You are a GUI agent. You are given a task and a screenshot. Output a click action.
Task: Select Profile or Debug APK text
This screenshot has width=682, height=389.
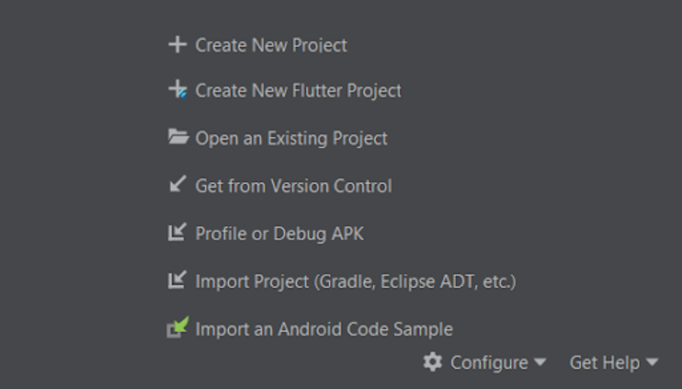pos(279,234)
